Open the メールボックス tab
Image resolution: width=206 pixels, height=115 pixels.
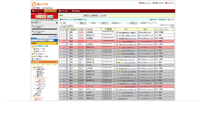(x=50, y=11)
